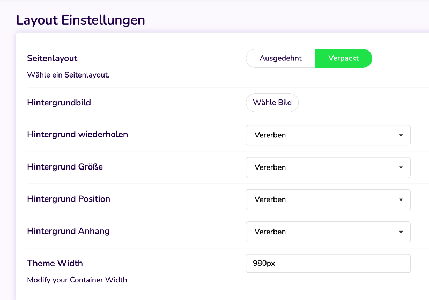Click the Hintergrund Position label
429x300 pixels.
coord(69,199)
